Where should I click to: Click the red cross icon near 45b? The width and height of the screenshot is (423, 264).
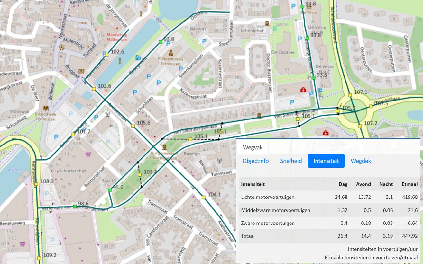tap(326, 132)
